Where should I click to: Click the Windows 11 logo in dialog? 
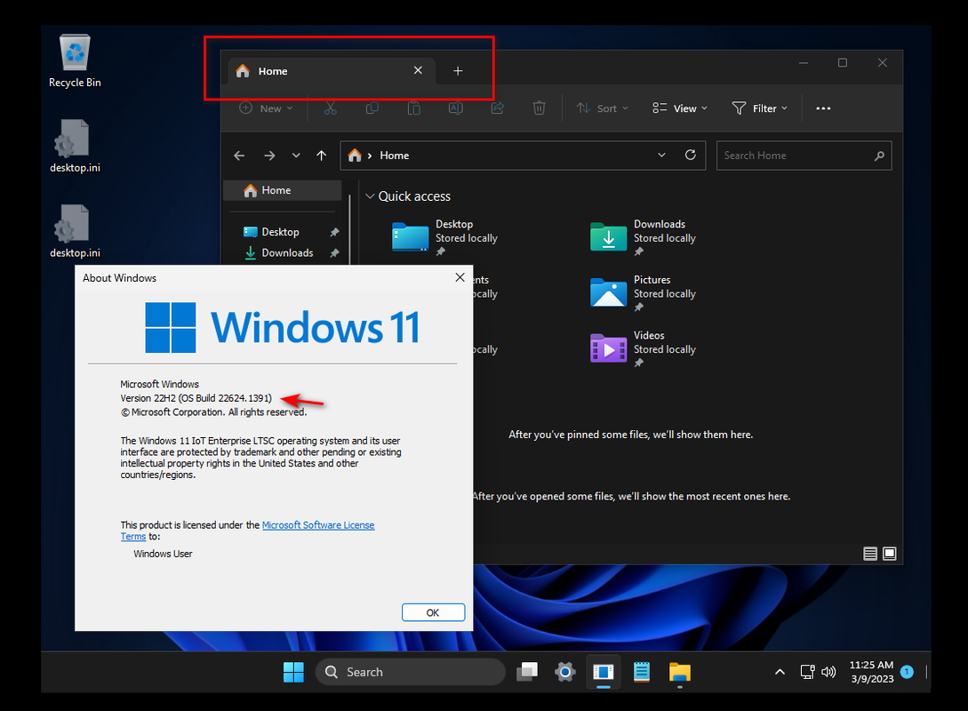(283, 327)
